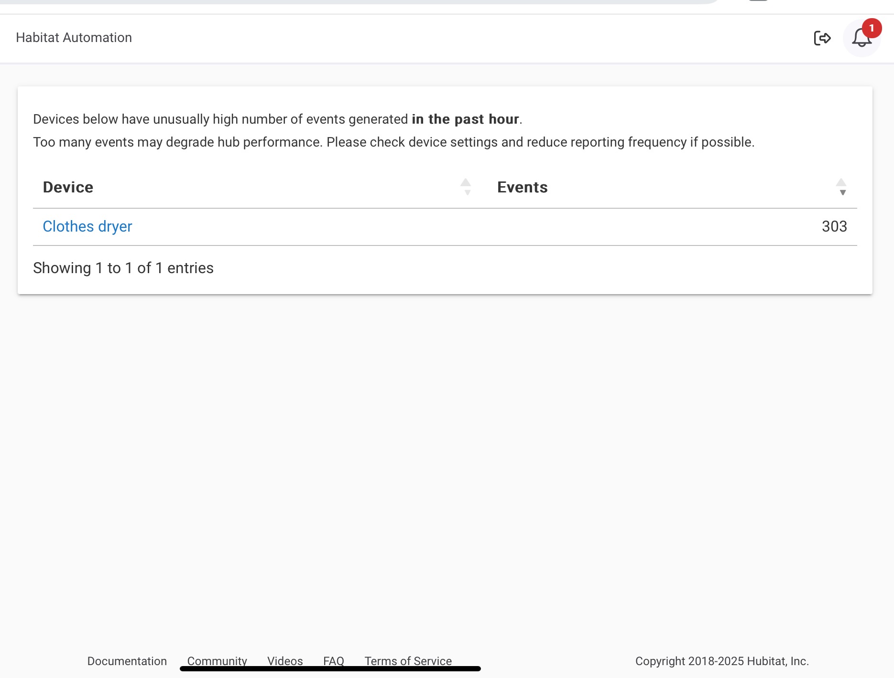Open the Clothes dryer device link
The height and width of the screenshot is (678, 894).
(87, 226)
